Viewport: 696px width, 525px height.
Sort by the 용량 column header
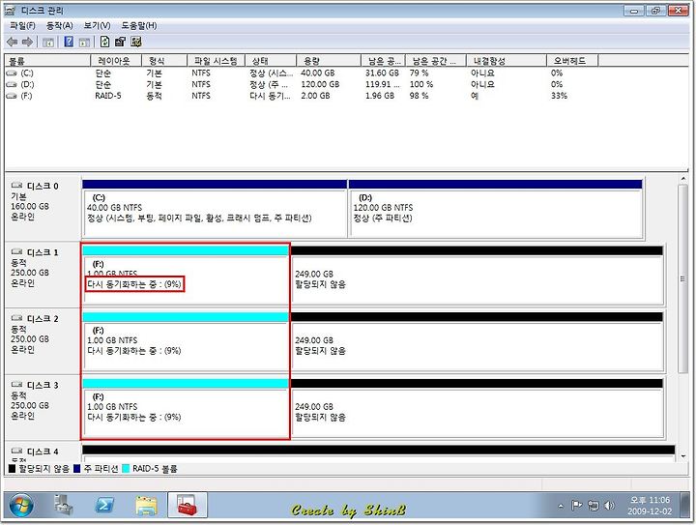pos(329,61)
